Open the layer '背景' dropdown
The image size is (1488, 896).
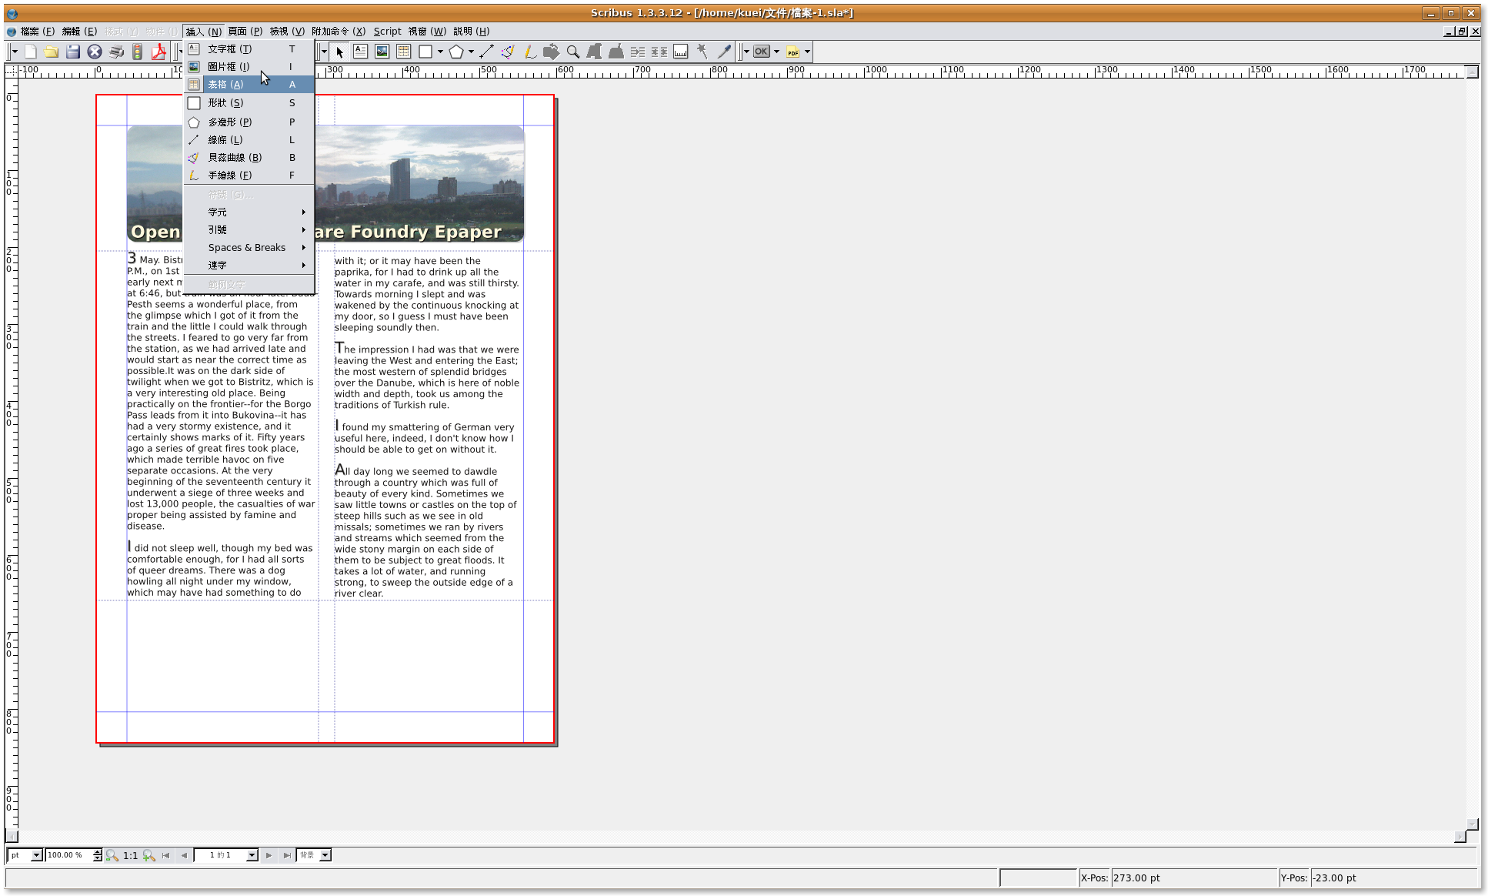click(325, 855)
